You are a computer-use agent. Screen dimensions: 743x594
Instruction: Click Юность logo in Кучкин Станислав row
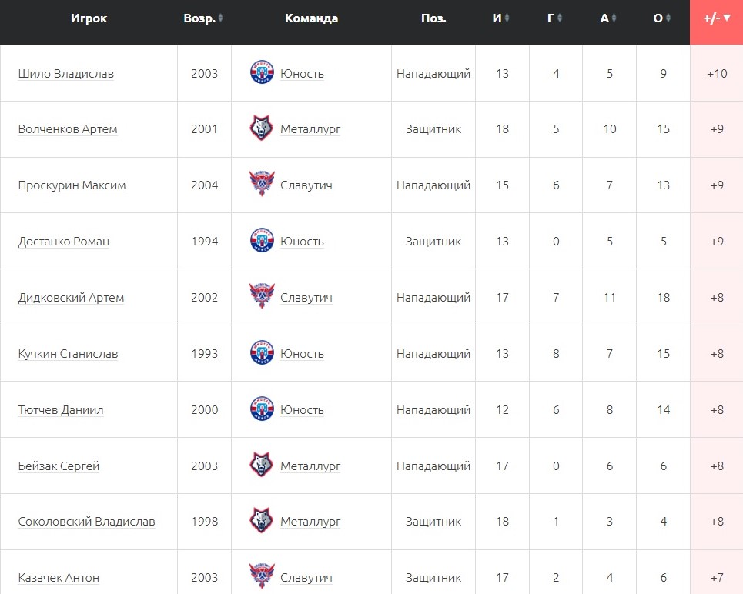pos(262,353)
